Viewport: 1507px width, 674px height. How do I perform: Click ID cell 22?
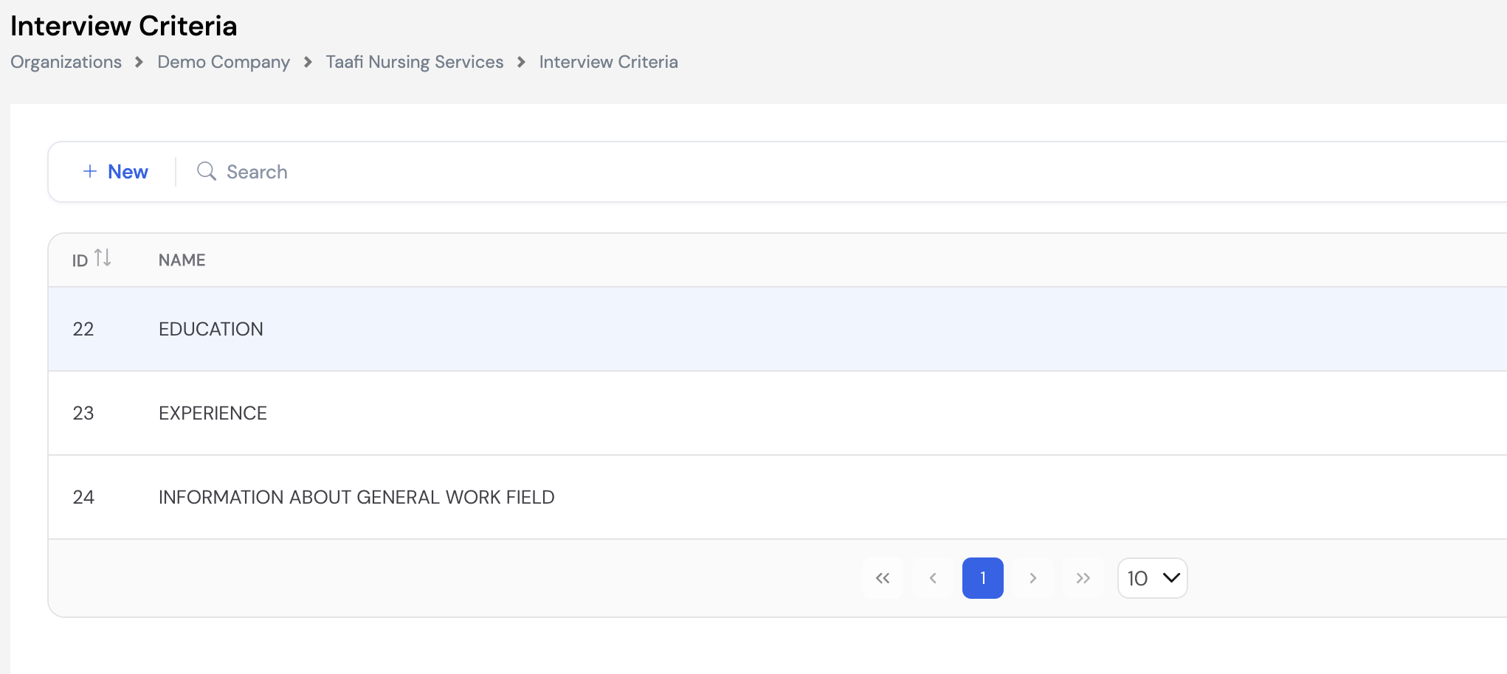tap(83, 329)
